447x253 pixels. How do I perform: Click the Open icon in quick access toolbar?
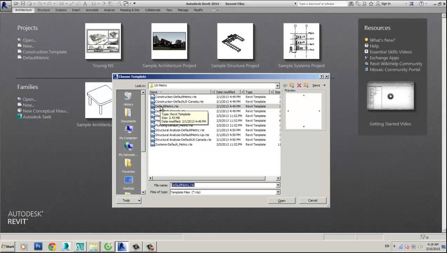(x=16, y=4)
